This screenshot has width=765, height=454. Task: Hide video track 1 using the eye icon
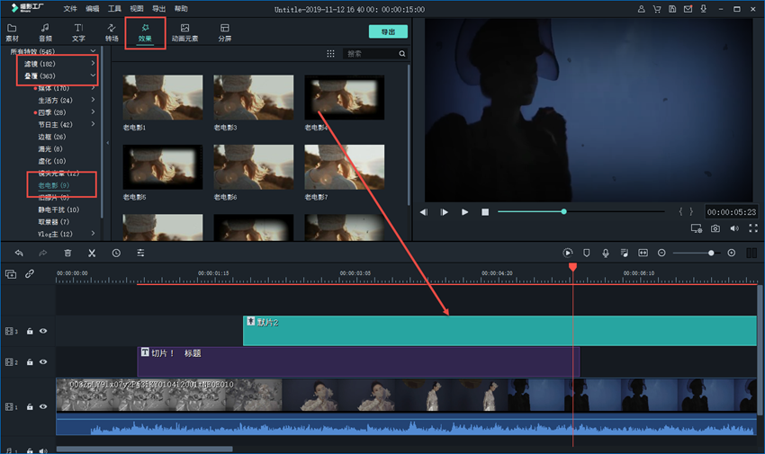click(43, 406)
